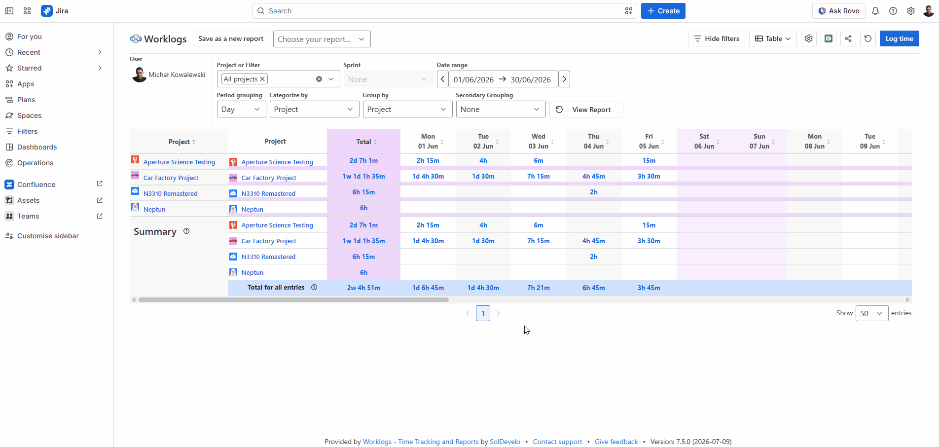Open Contact support link

point(557,442)
